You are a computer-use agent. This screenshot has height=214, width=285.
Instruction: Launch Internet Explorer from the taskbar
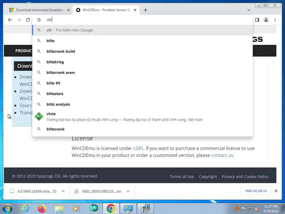pos(25,208)
